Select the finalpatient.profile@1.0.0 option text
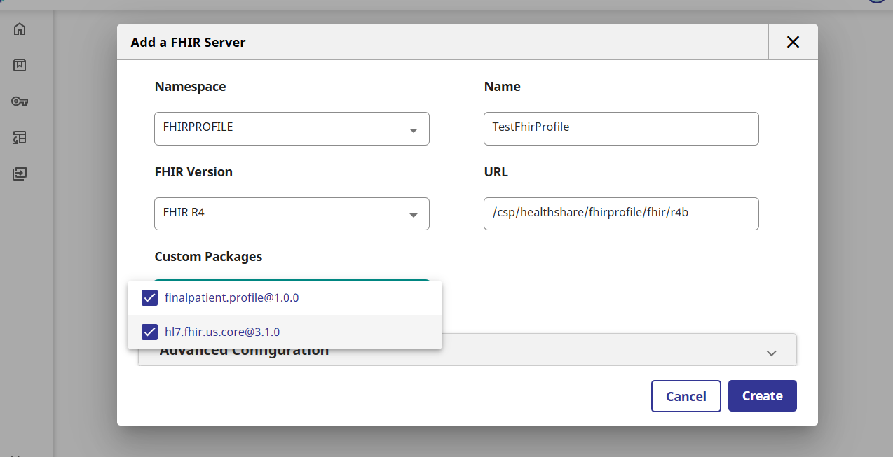The width and height of the screenshot is (893, 457). (231, 297)
